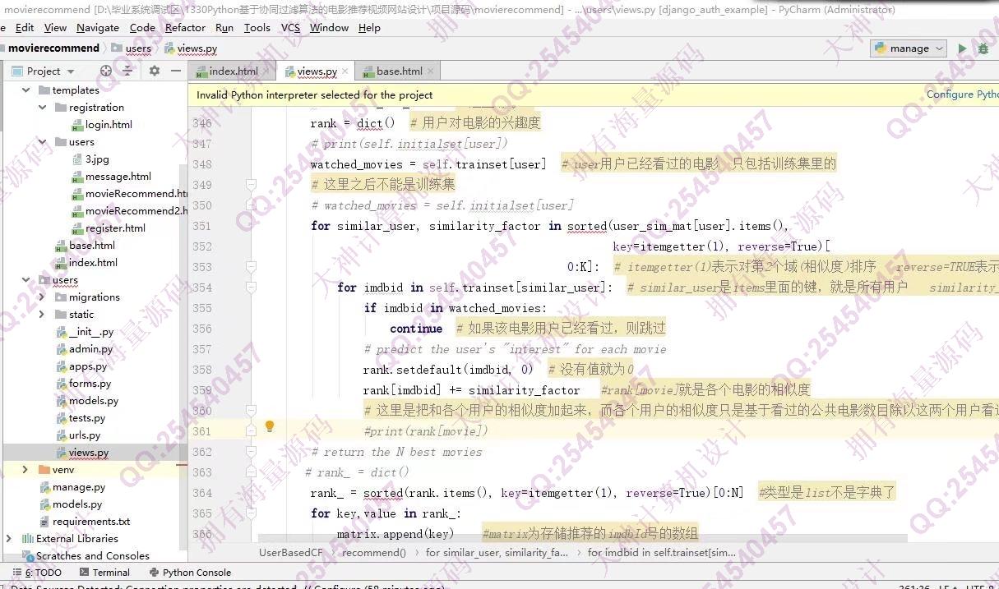Select message.html in the project tree
The image size is (999, 589).
[118, 177]
